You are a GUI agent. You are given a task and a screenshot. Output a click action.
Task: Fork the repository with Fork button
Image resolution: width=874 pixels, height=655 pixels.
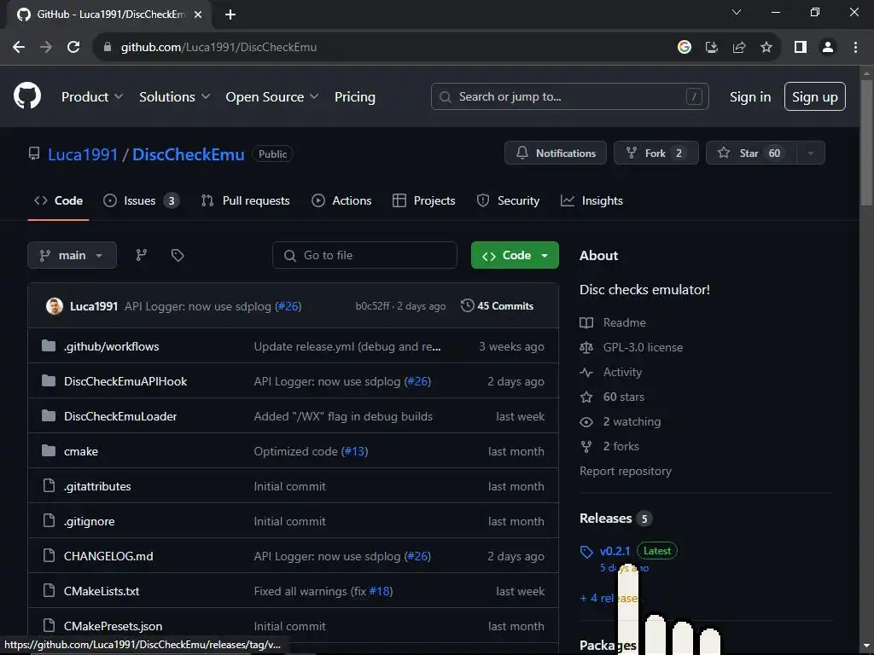656,154
